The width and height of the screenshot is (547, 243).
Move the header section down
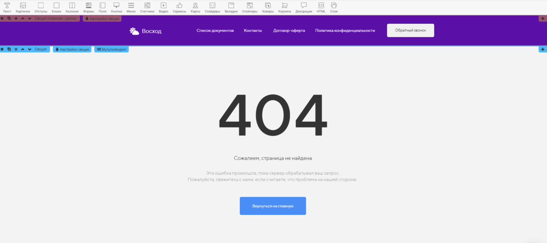30,19
